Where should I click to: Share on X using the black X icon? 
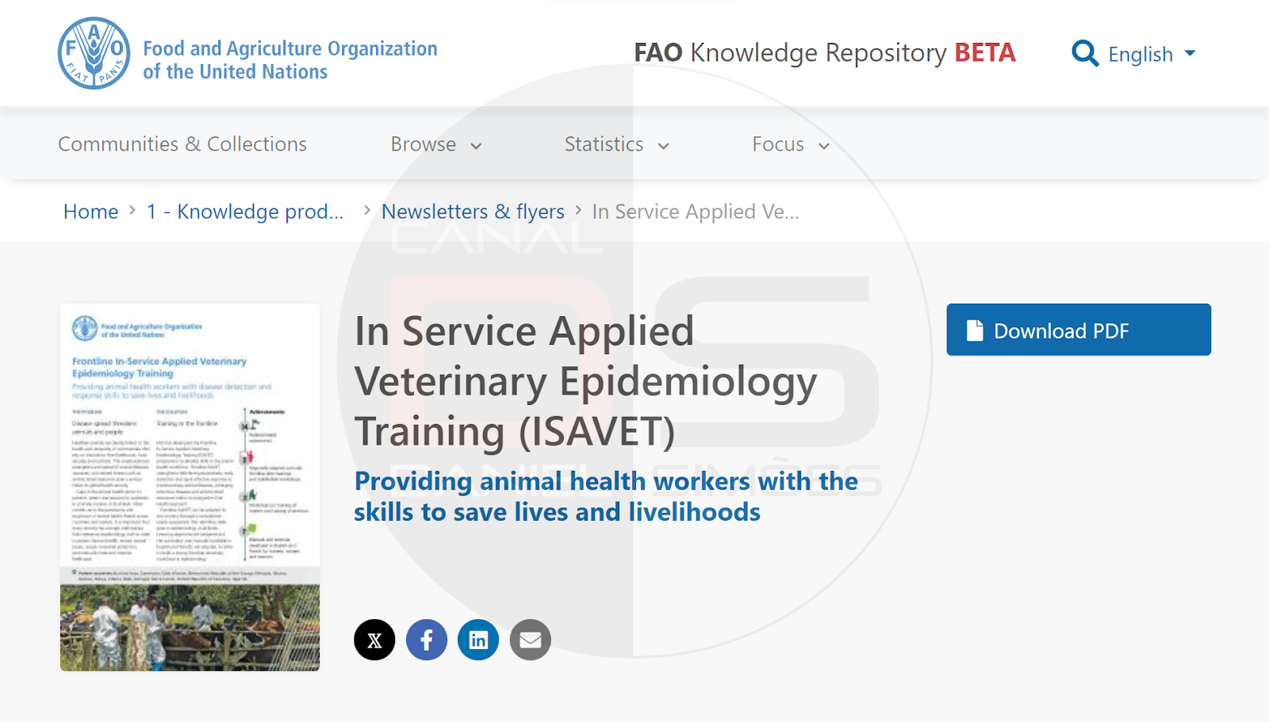pyautogui.click(x=374, y=640)
